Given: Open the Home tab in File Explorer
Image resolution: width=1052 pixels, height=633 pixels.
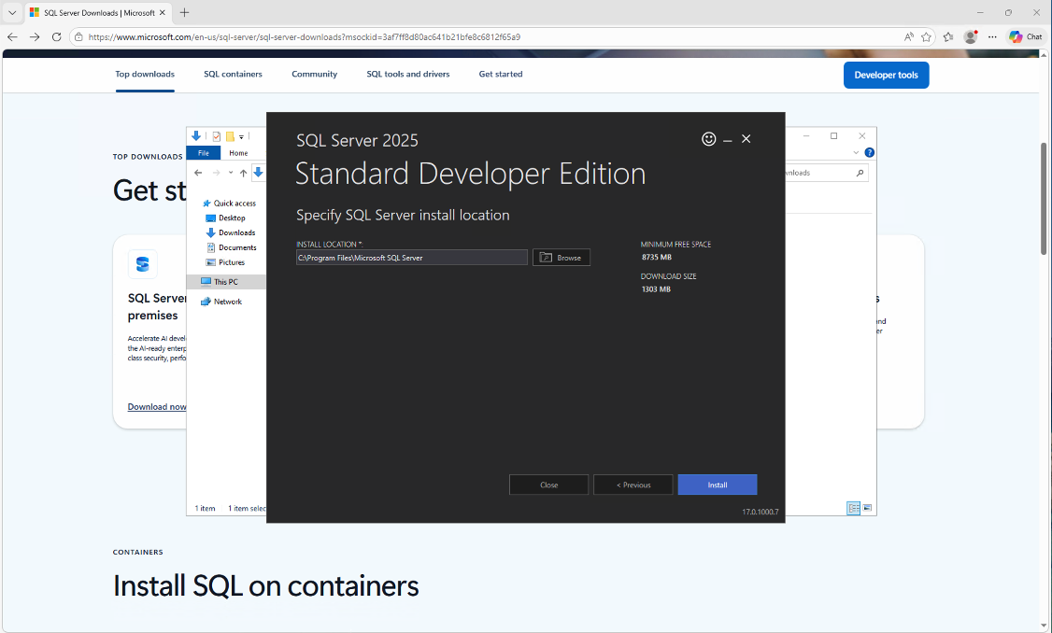Looking at the screenshot, I should coord(238,153).
